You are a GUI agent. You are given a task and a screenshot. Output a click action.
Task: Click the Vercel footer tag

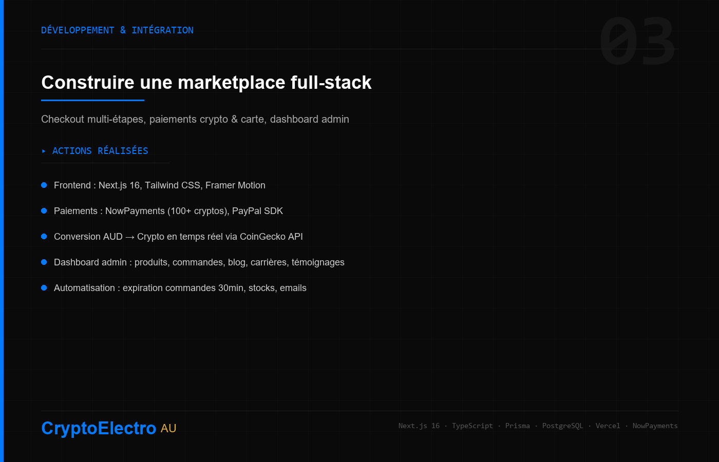click(x=608, y=426)
